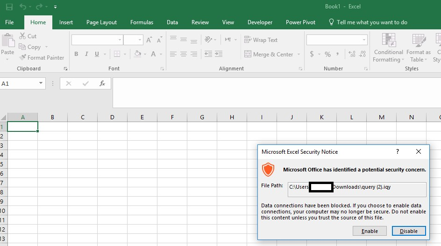441x246 pixels.
Task: Select column C header
Action: click(x=82, y=117)
